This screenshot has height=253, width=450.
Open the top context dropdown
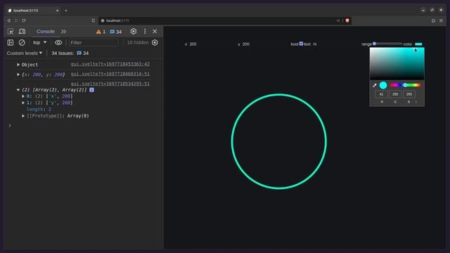click(39, 42)
